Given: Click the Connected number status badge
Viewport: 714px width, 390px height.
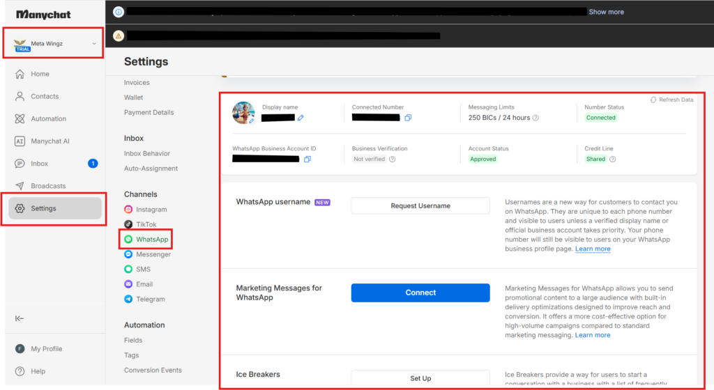Looking at the screenshot, I should 600,118.
